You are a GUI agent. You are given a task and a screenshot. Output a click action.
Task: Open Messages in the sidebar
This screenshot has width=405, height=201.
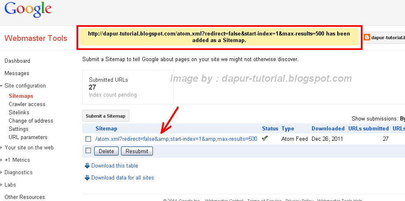coord(17,73)
